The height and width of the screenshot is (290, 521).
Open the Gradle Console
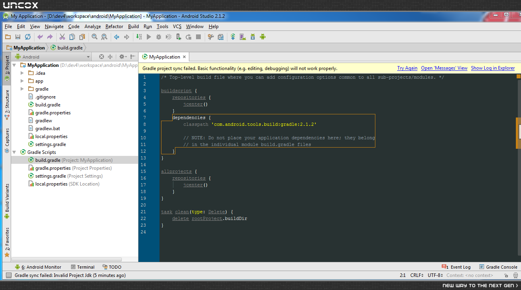click(498, 267)
